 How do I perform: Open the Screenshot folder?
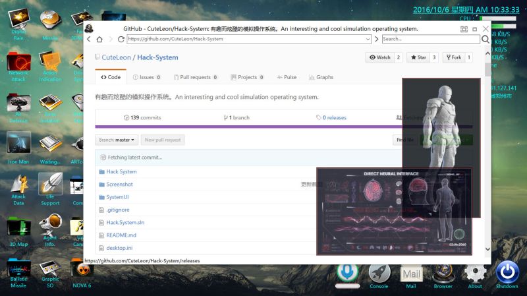[x=119, y=185]
